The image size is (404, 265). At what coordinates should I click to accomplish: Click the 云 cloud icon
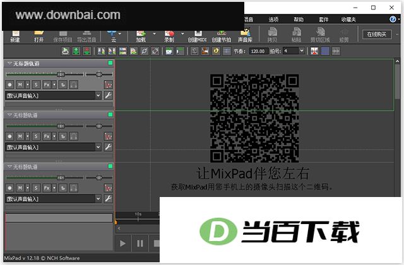click(x=113, y=36)
